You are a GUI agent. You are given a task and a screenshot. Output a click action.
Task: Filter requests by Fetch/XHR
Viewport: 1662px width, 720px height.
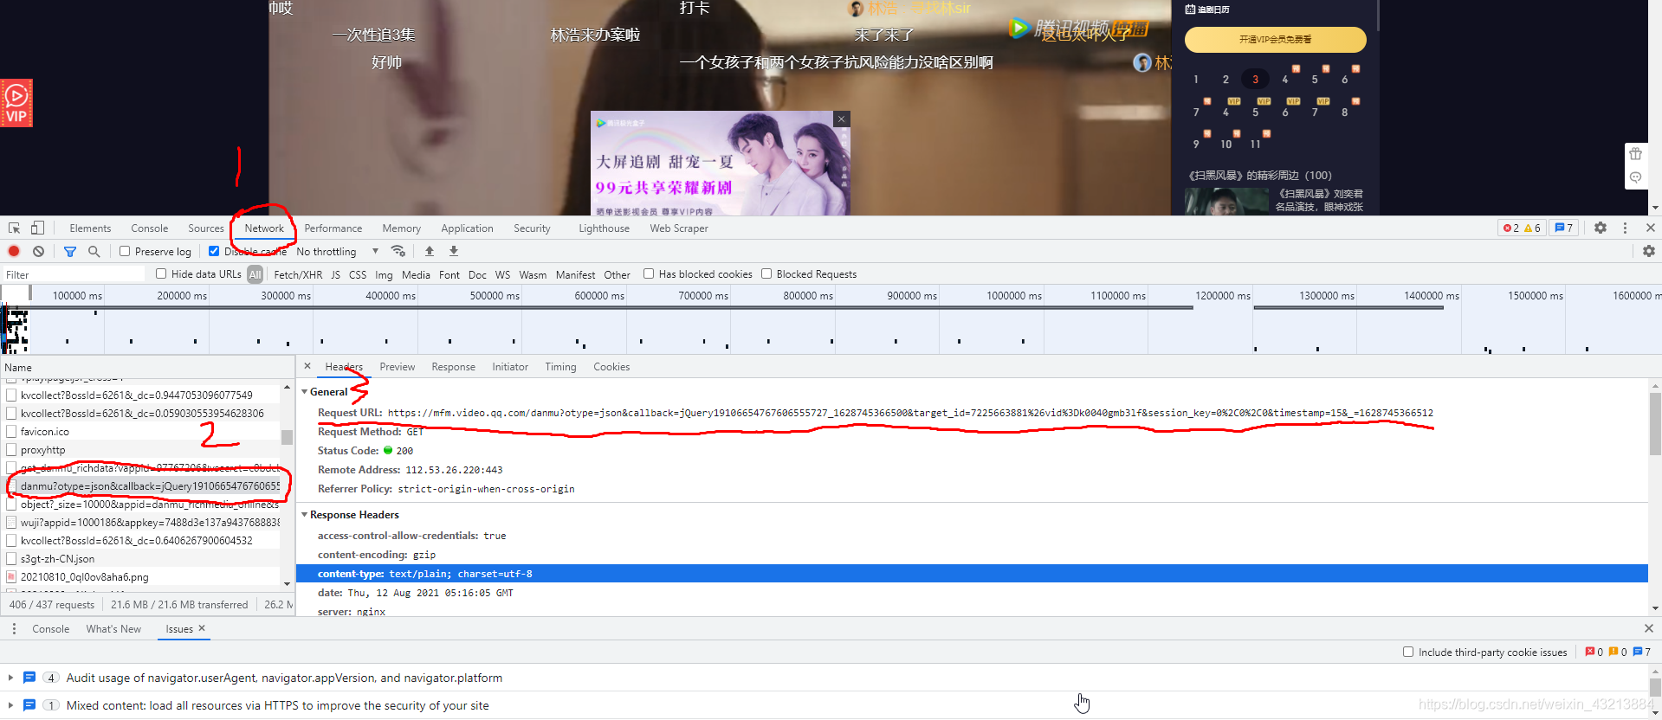(x=298, y=274)
